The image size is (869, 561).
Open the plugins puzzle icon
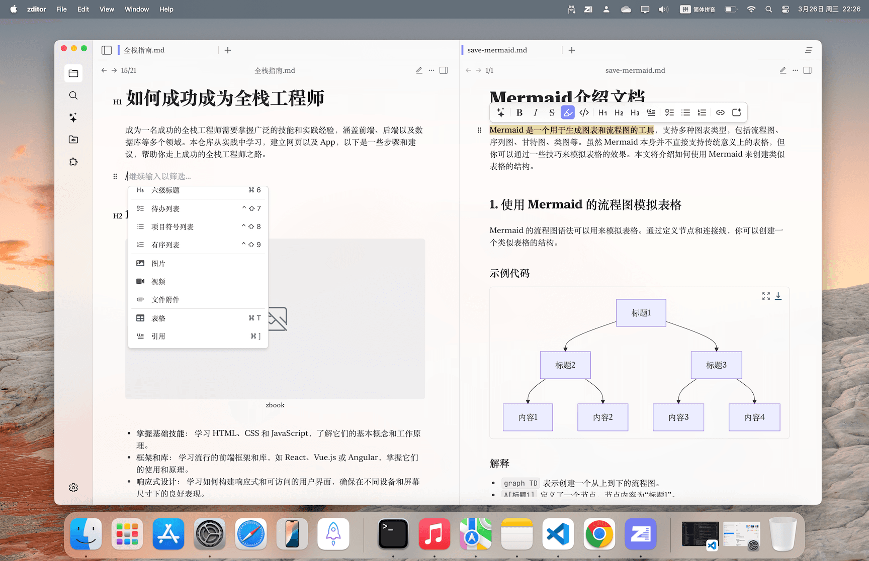coord(73,162)
